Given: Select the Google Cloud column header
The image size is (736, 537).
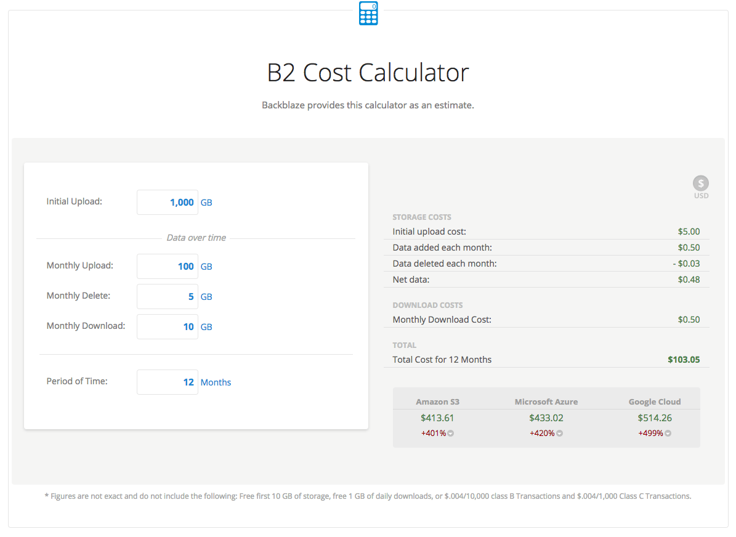Looking at the screenshot, I should pos(655,401).
